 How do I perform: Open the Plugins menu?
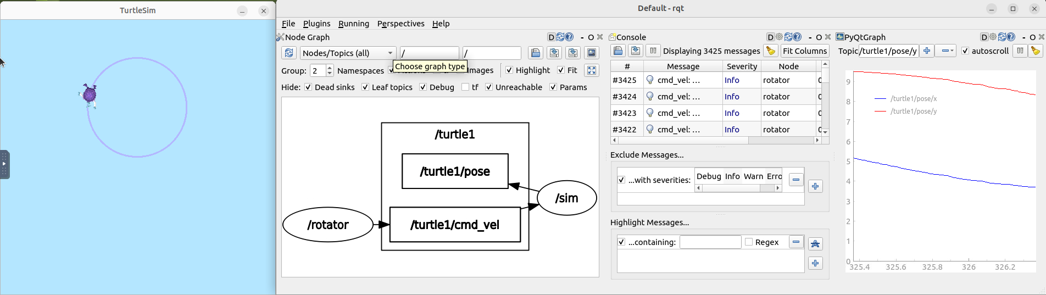point(316,24)
